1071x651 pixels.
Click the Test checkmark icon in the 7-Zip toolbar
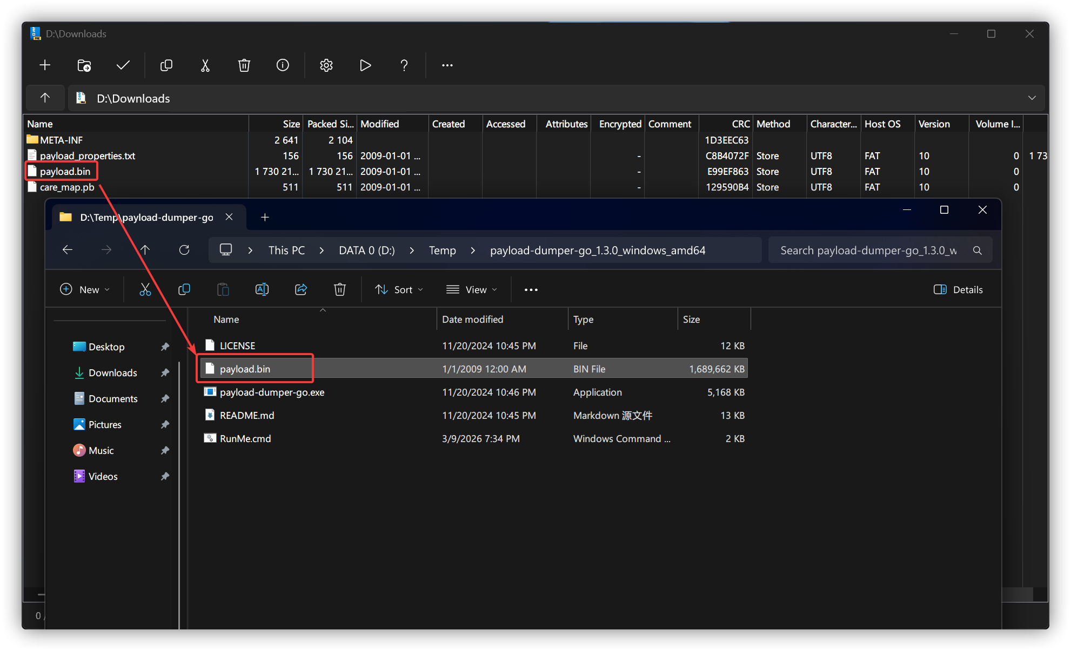123,65
